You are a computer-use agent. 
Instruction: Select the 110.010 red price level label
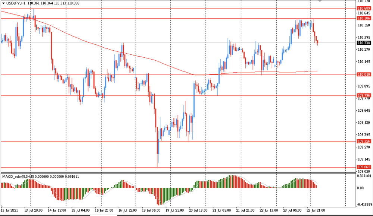364,74
